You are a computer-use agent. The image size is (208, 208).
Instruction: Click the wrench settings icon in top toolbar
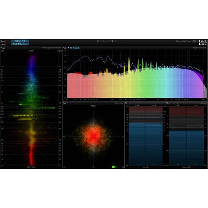tap(104, 41)
